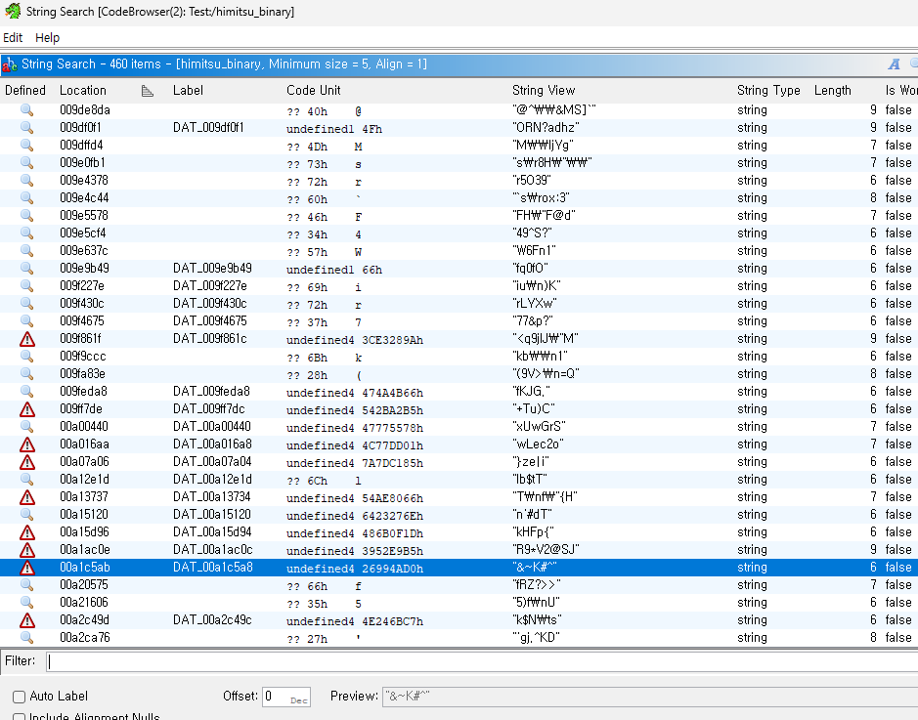The height and width of the screenshot is (720, 918).
Task: Click magnifier icon for row 009e0fb1
Action: click(27, 162)
